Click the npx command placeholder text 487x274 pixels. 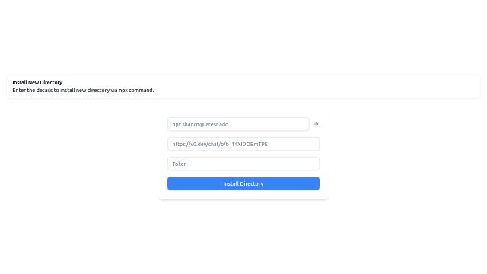200,124
